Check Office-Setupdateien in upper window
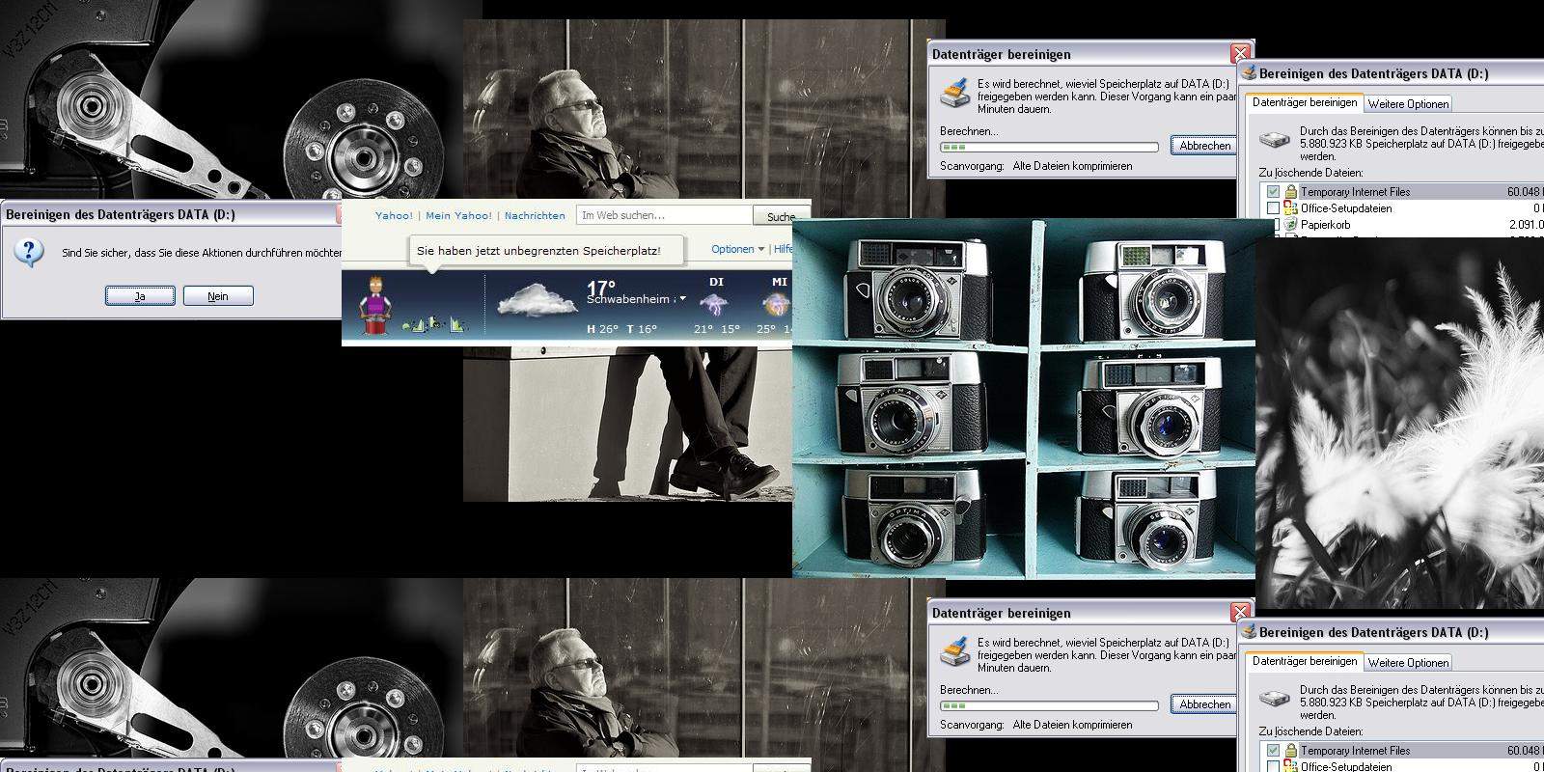The height and width of the screenshot is (772, 1544). click(x=1273, y=208)
